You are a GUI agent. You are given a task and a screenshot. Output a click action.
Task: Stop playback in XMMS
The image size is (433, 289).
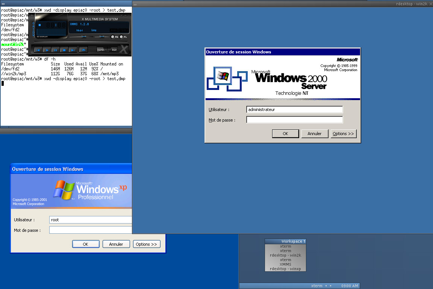[64, 50]
